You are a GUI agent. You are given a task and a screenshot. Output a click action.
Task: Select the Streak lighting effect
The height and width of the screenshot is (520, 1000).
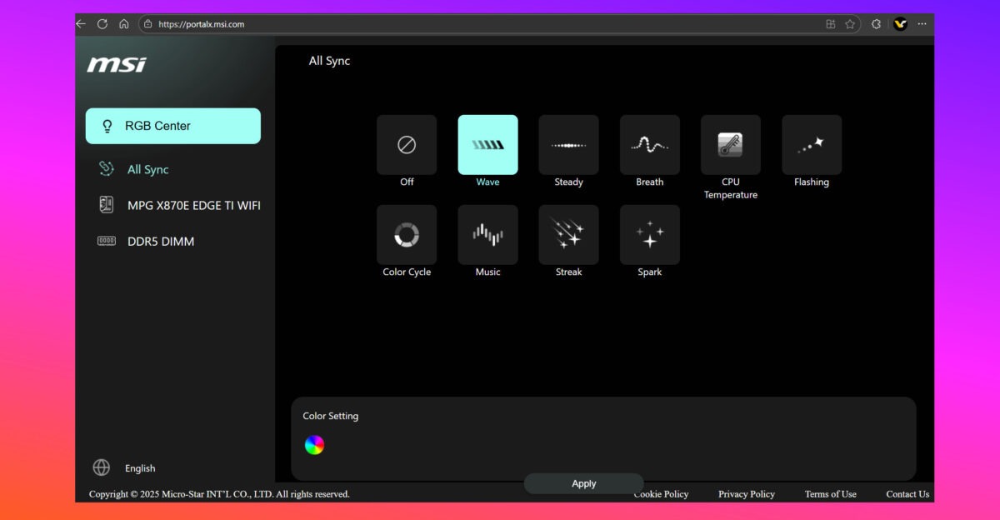(x=568, y=235)
